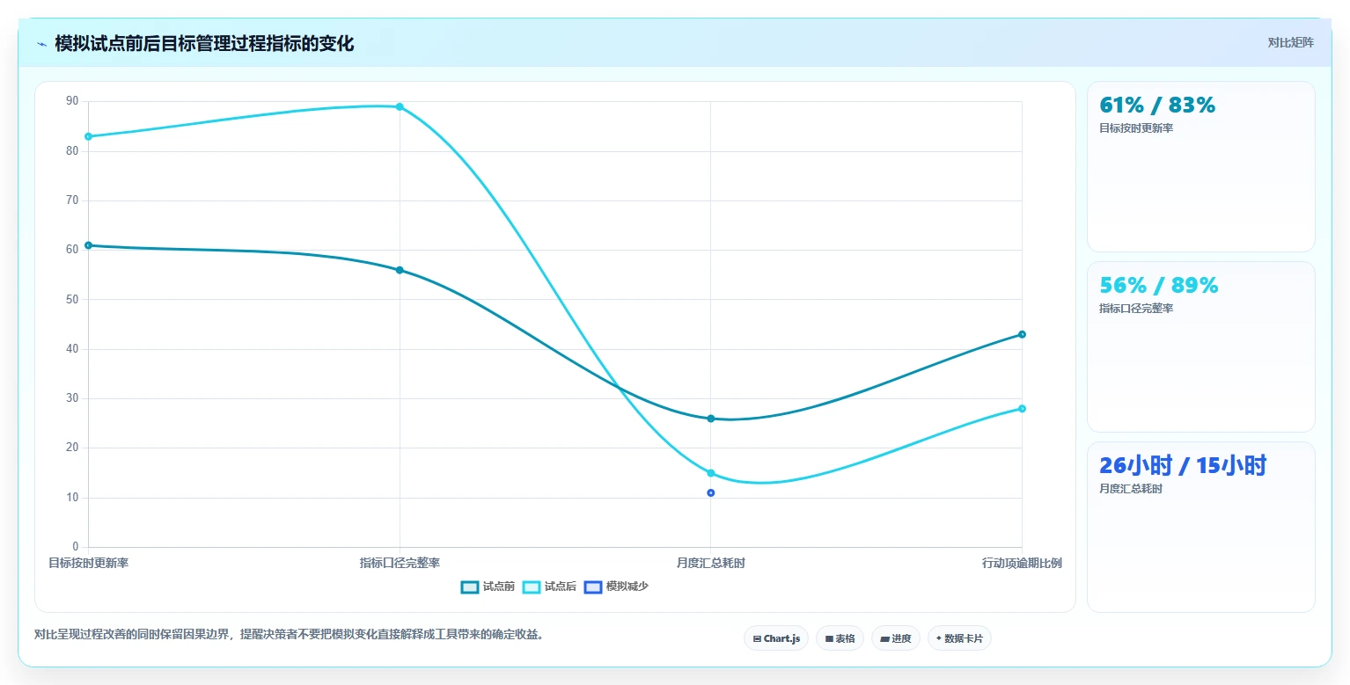Toggle the 模拟减少 legend swatch

point(593,587)
